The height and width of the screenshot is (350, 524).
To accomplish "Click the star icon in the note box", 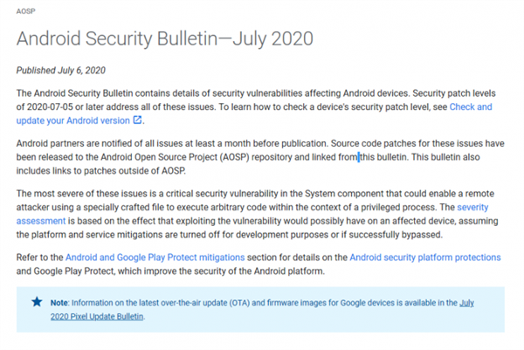I will (x=37, y=302).
